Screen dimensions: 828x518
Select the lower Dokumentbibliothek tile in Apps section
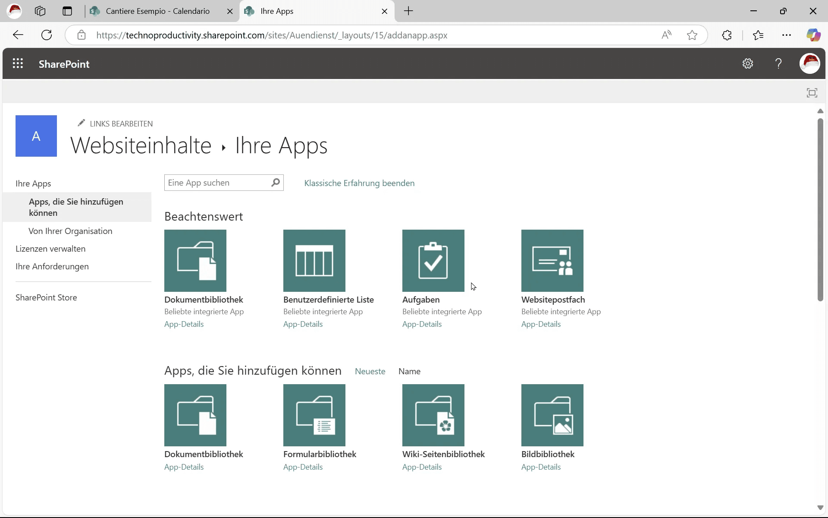pyautogui.click(x=195, y=415)
